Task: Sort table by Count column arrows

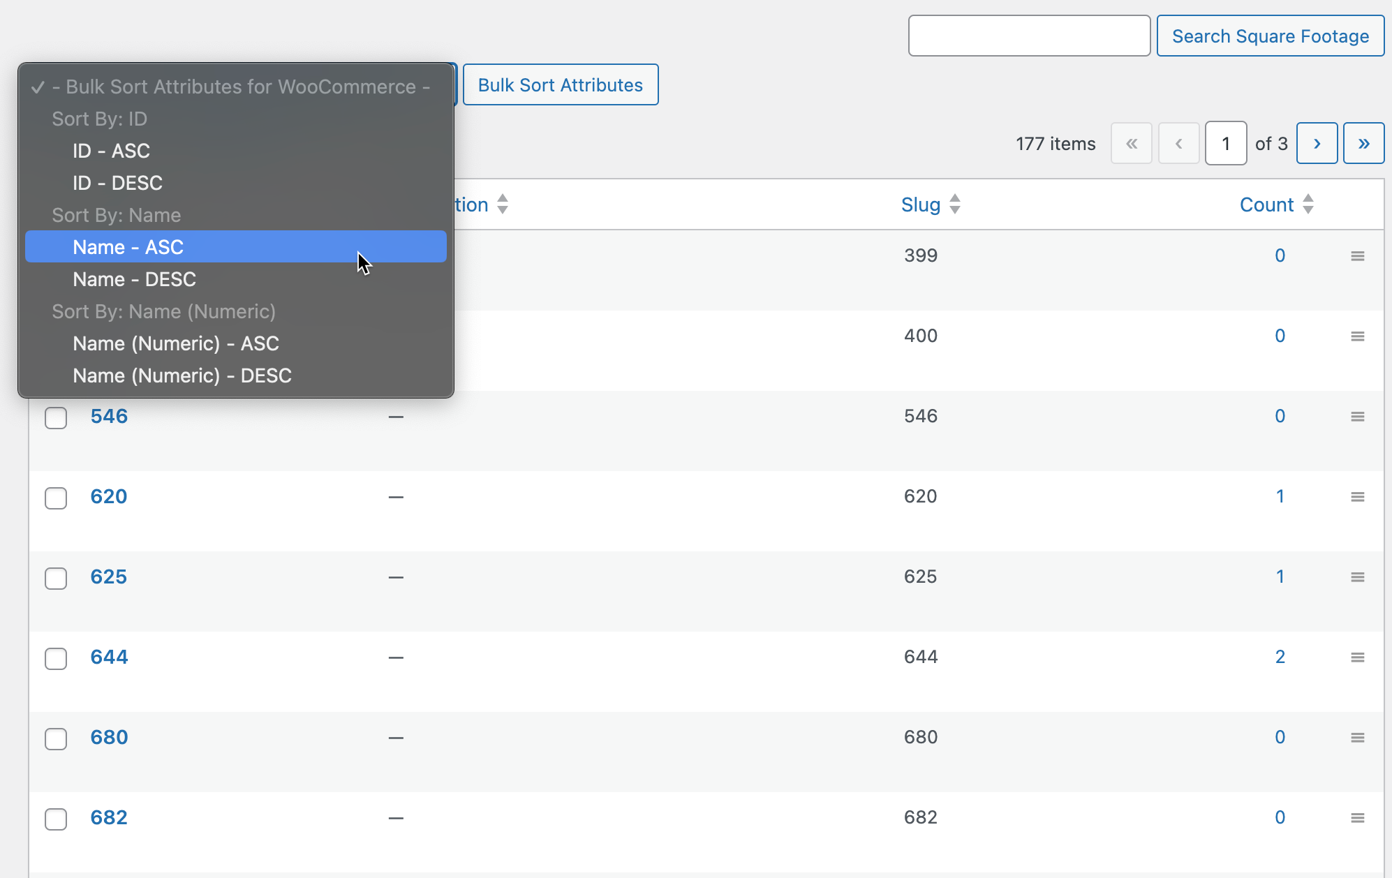Action: (1308, 204)
